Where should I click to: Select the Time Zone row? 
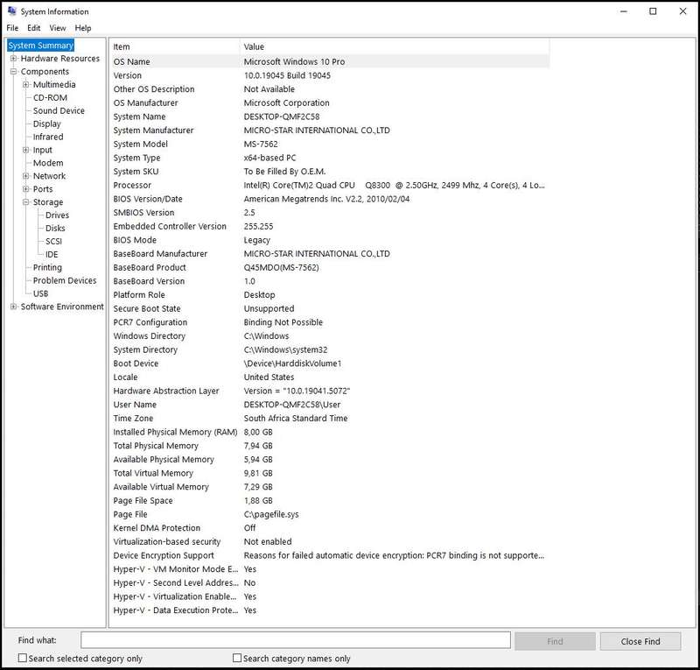[x=330, y=418]
